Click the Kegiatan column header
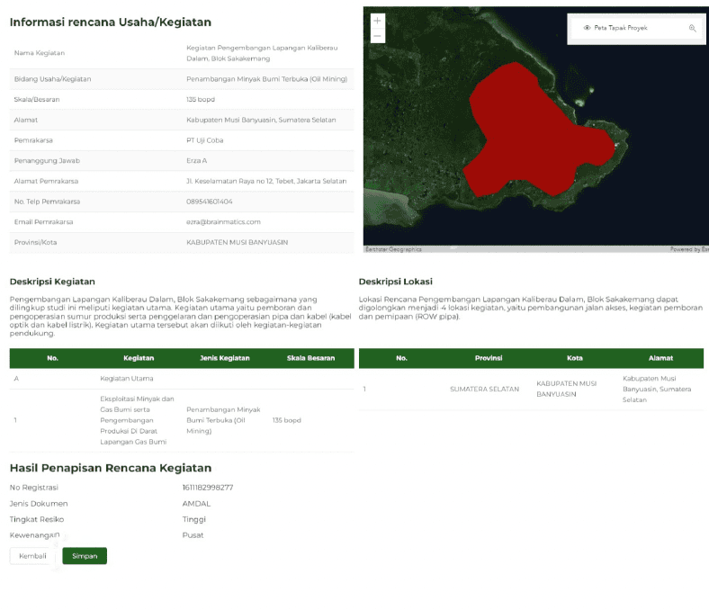This screenshot has height=610, width=709. pos(138,358)
